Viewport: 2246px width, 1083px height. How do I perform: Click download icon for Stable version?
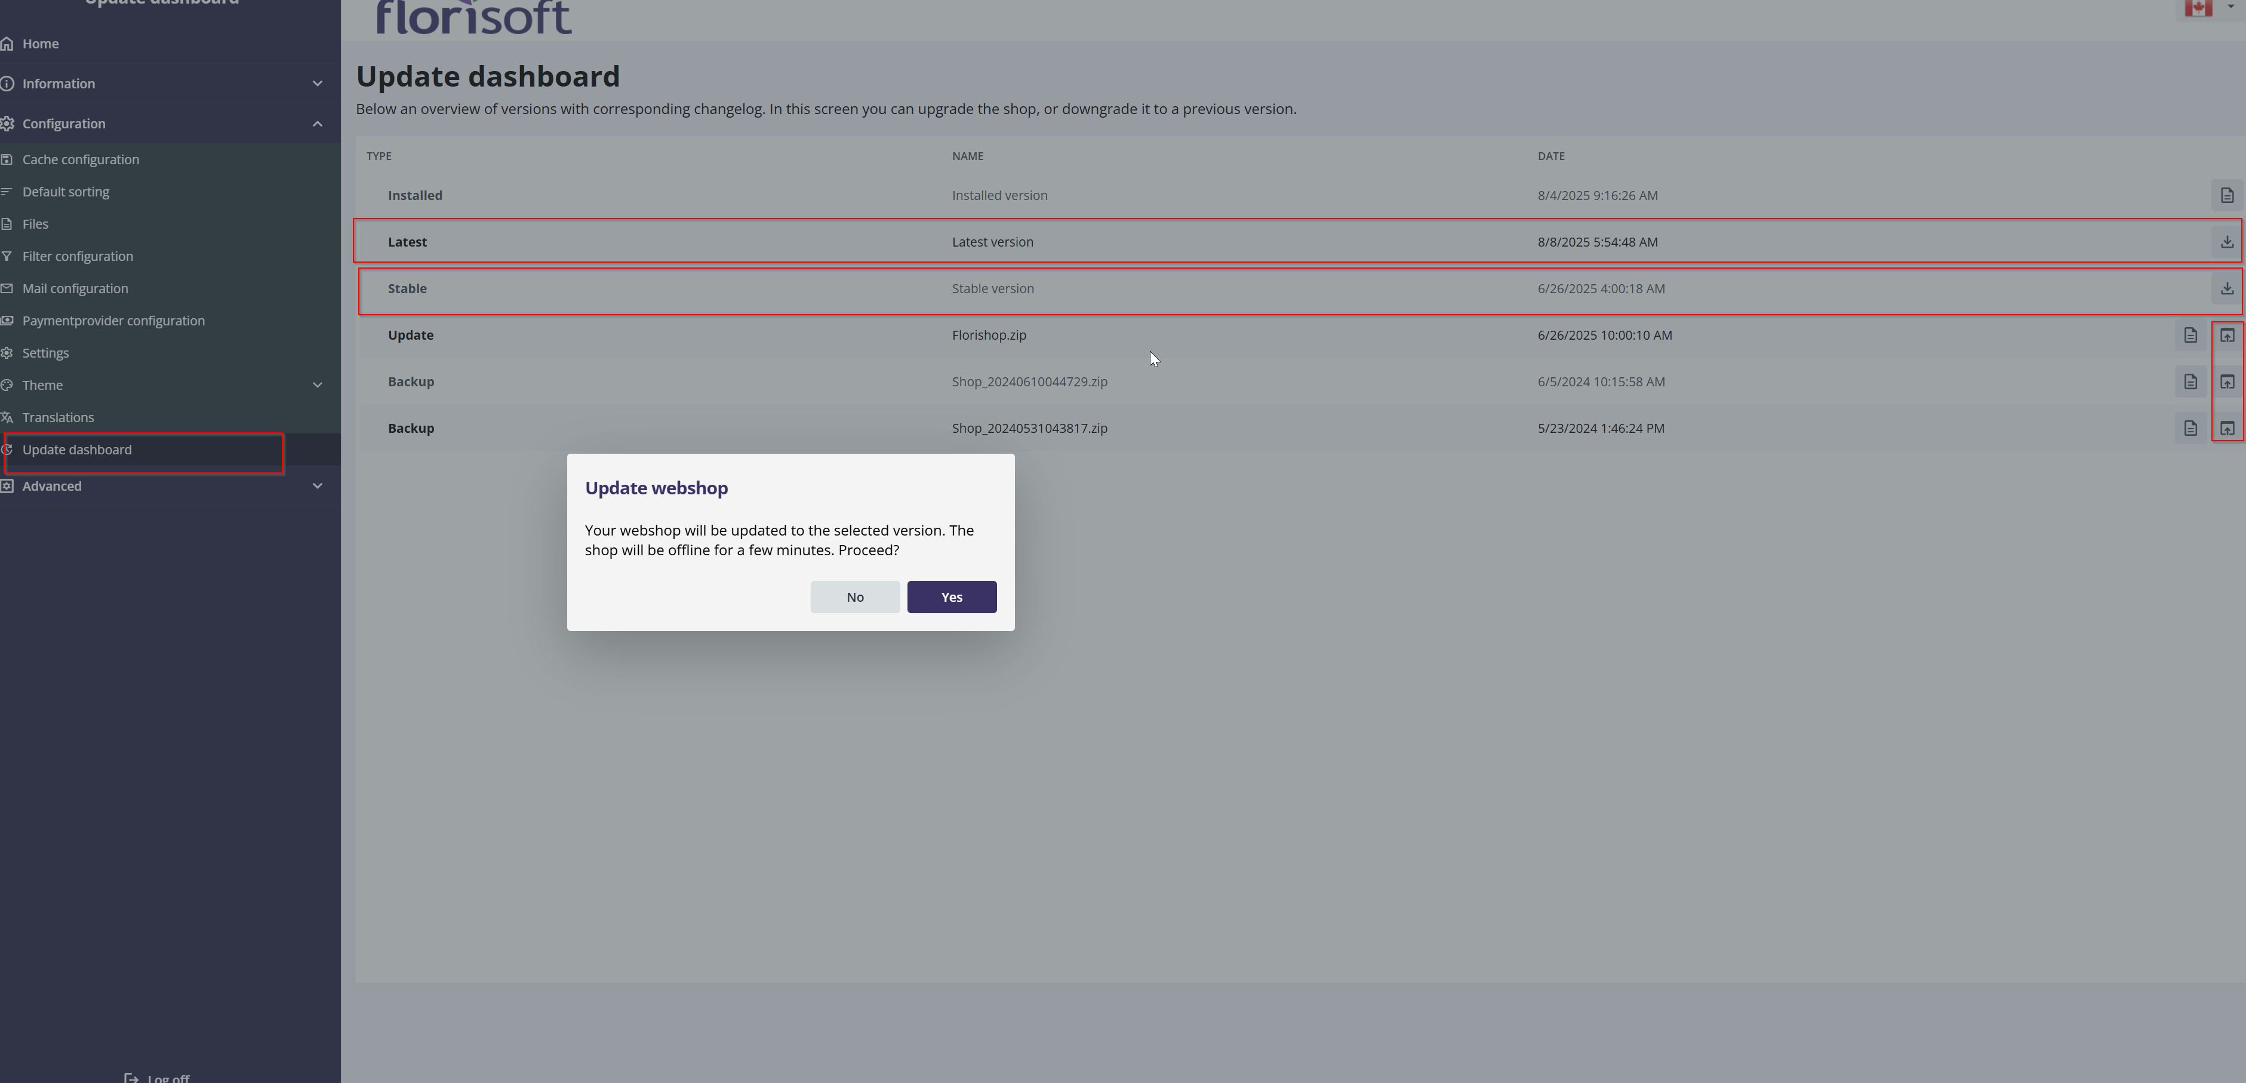(x=2226, y=288)
